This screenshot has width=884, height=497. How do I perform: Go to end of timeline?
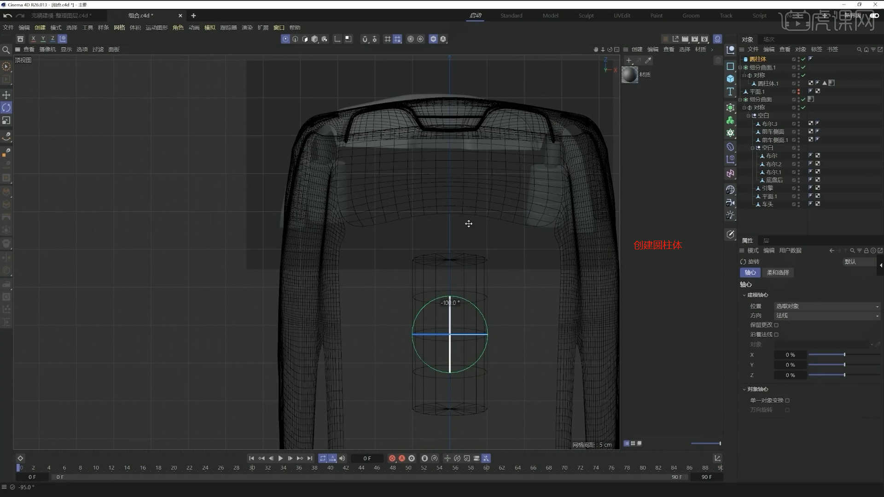pyautogui.click(x=310, y=458)
